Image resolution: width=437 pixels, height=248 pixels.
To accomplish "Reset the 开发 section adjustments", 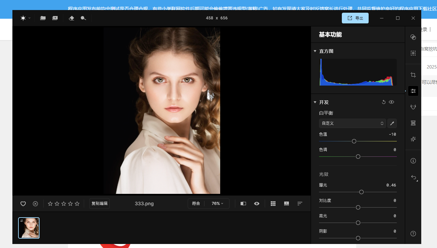I will point(384,102).
